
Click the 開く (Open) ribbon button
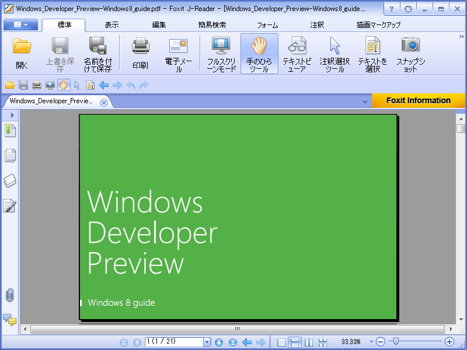(x=22, y=54)
